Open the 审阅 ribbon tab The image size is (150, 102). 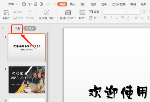point(133,4)
